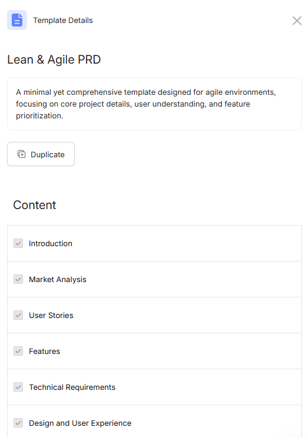This screenshot has height=437, width=306.
Task: Click the Content section heading
Action: point(35,205)
